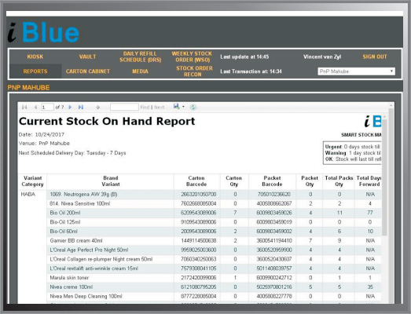Click the Total Packs Qty column header

tap(339, 181)
